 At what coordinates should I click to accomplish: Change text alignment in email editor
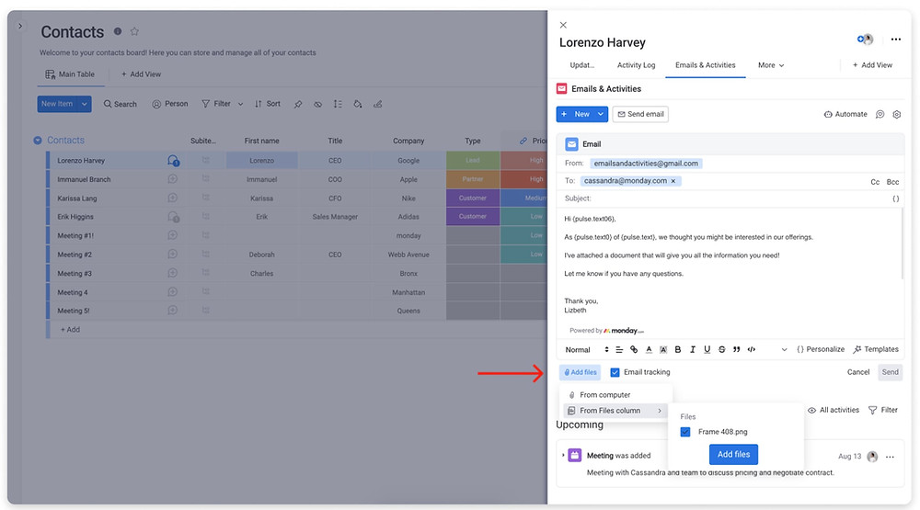[x=619, y=349]
